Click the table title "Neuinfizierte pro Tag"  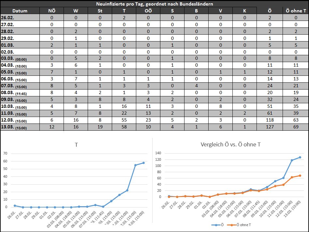[x=155, y=4]
